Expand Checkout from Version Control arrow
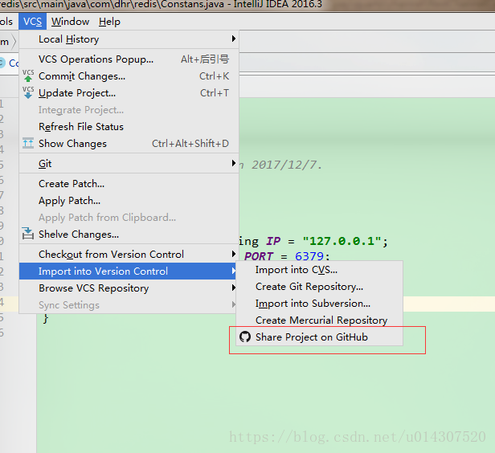 click(x=234, y=254)
